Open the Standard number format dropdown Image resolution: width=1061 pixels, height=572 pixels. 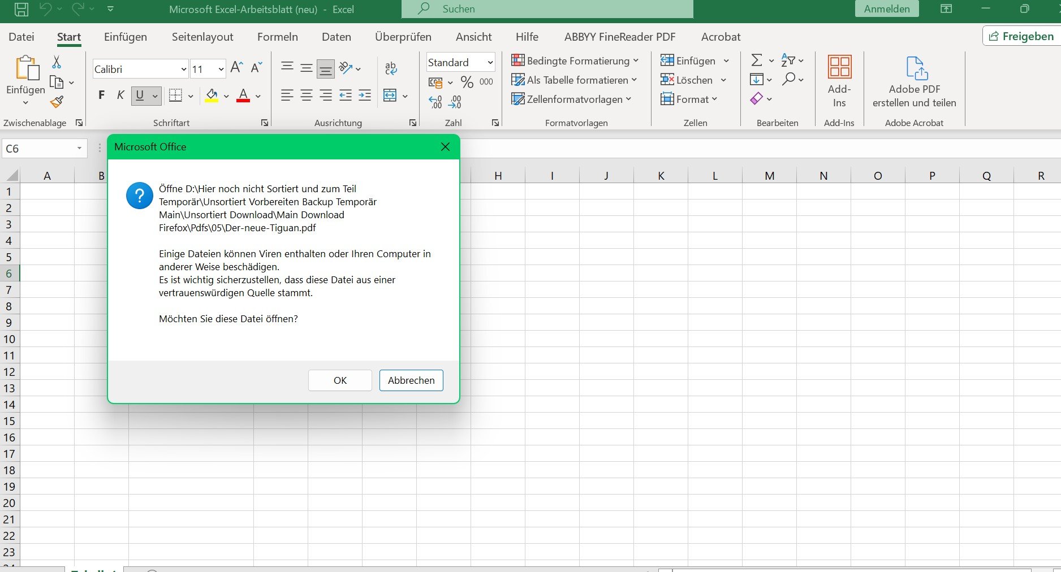[490, 62]
